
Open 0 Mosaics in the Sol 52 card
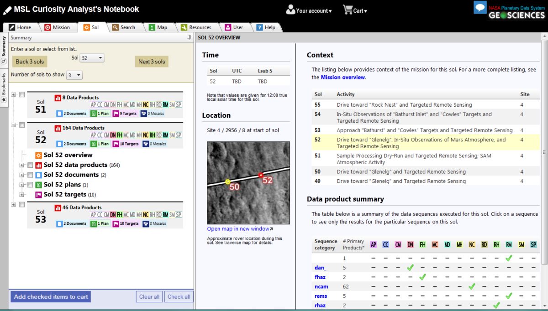pos(154,144)
